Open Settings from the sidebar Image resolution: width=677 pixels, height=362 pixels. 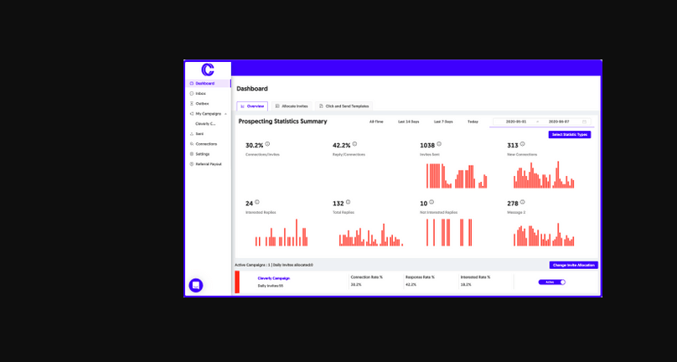coord(202,153)
